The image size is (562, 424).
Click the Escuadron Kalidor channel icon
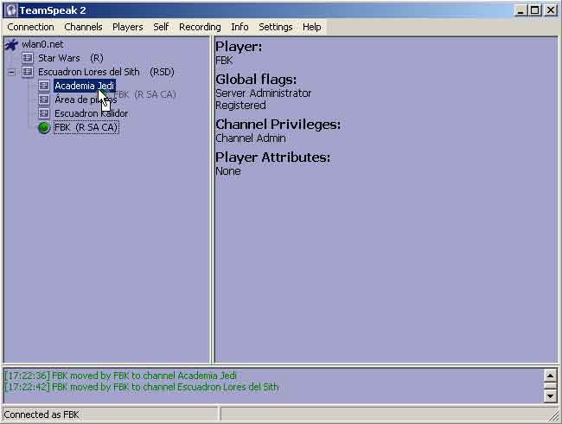[44, 113]
